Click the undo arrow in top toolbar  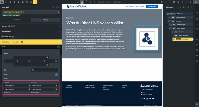166,2
